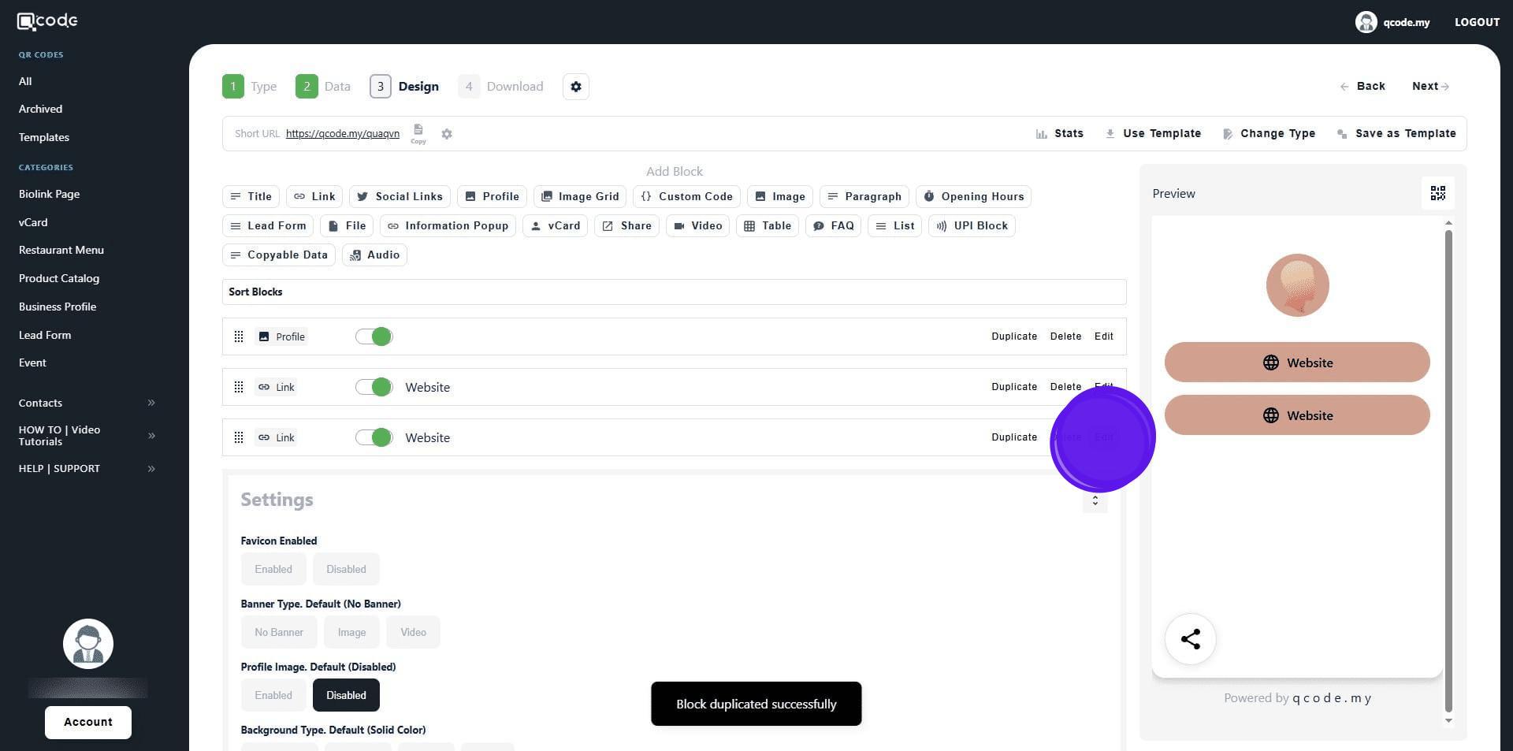Click the preview panel scrollbar
The image size is (1513, 751).
1448,473
